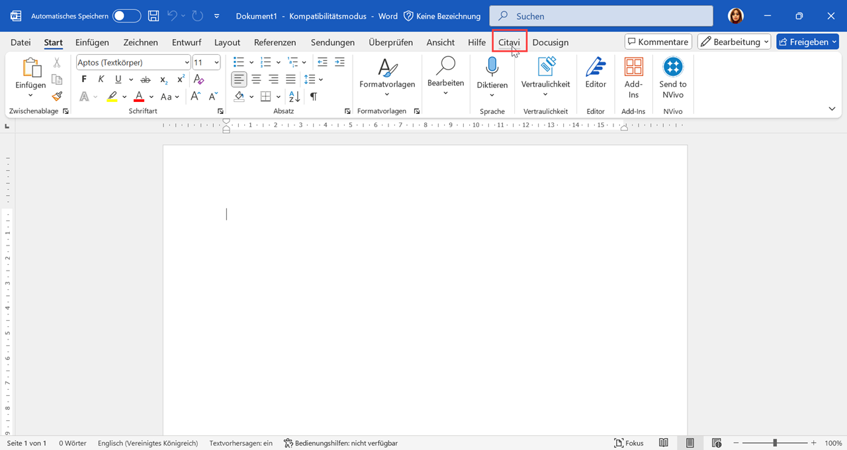
Task: Open the Bearbeitung mode dropdown
Action: [x=734, y=42]
